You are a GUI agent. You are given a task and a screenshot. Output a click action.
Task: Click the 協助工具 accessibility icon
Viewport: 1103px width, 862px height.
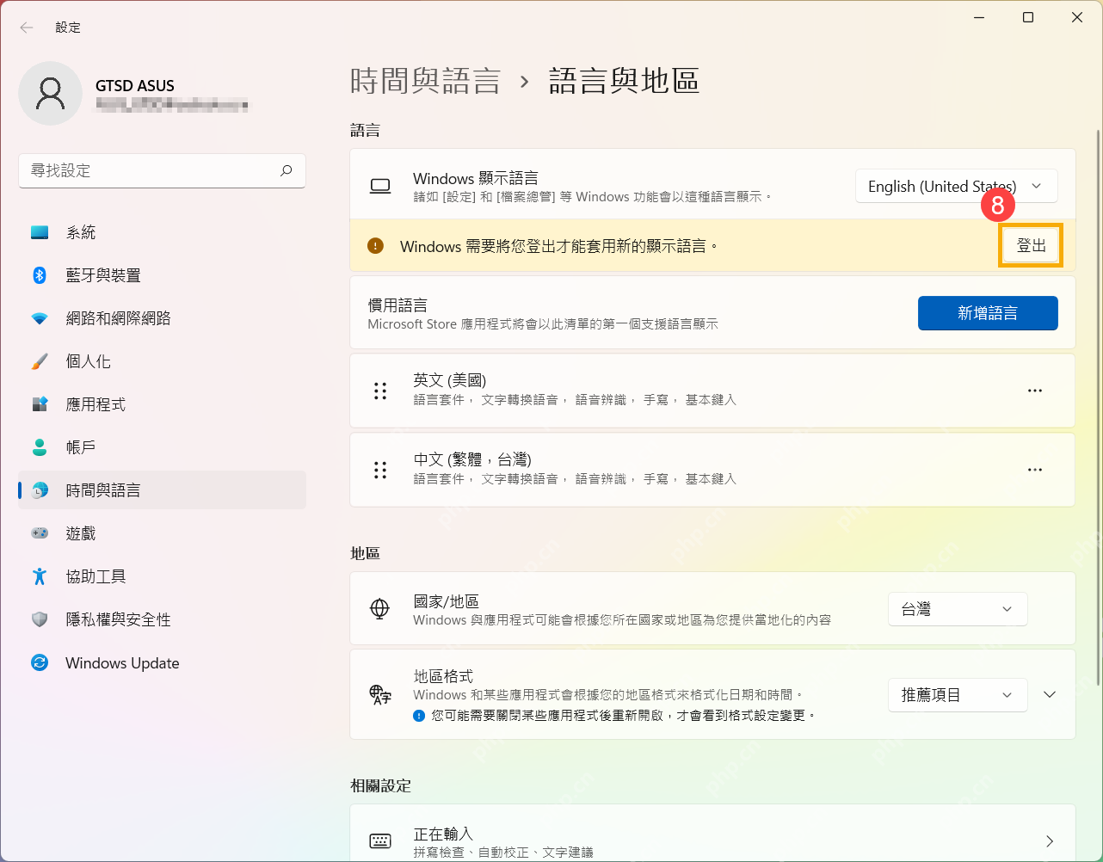click(x=40, y=576)
